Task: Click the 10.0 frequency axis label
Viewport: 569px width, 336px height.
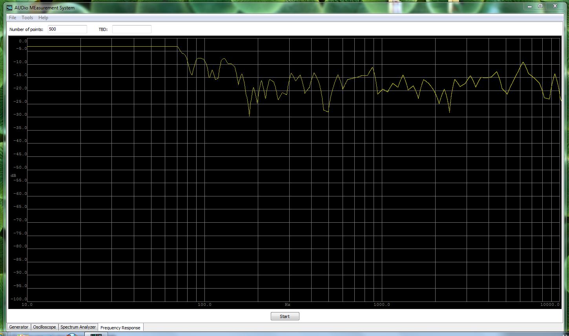Action: coord(27,305)
